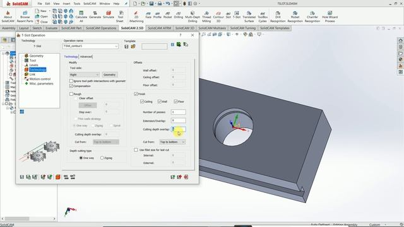Add a Contour 3D operation

pyautogui.click(x=218, y=17)
